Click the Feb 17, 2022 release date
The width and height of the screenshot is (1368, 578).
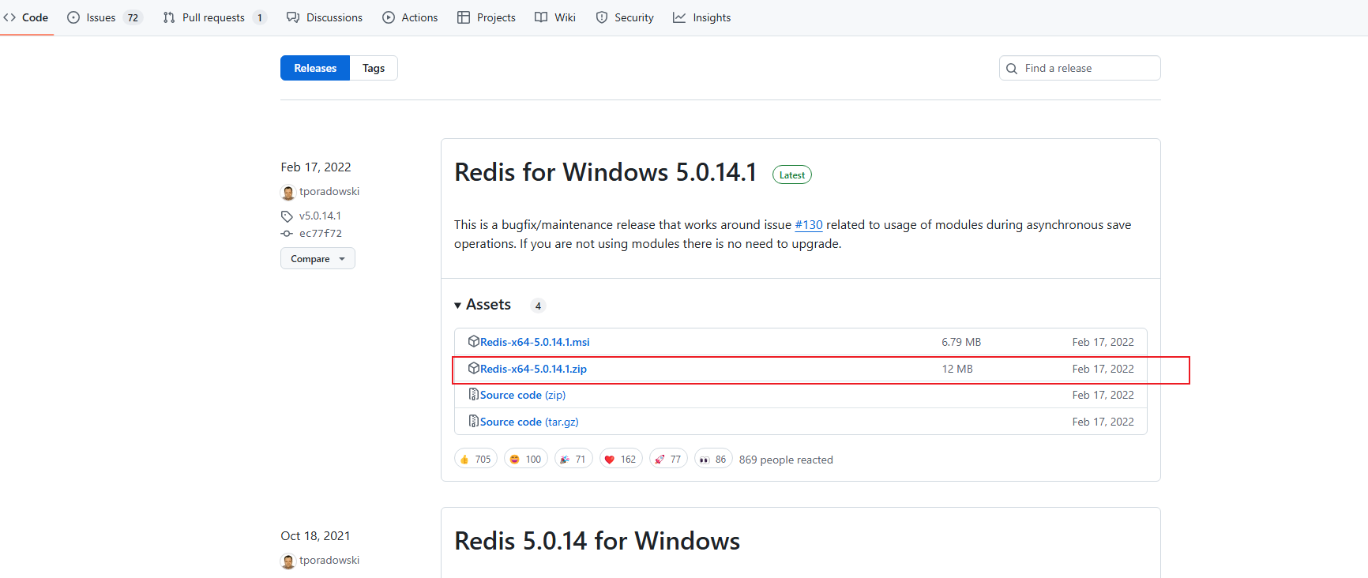(x=316, y=167)
